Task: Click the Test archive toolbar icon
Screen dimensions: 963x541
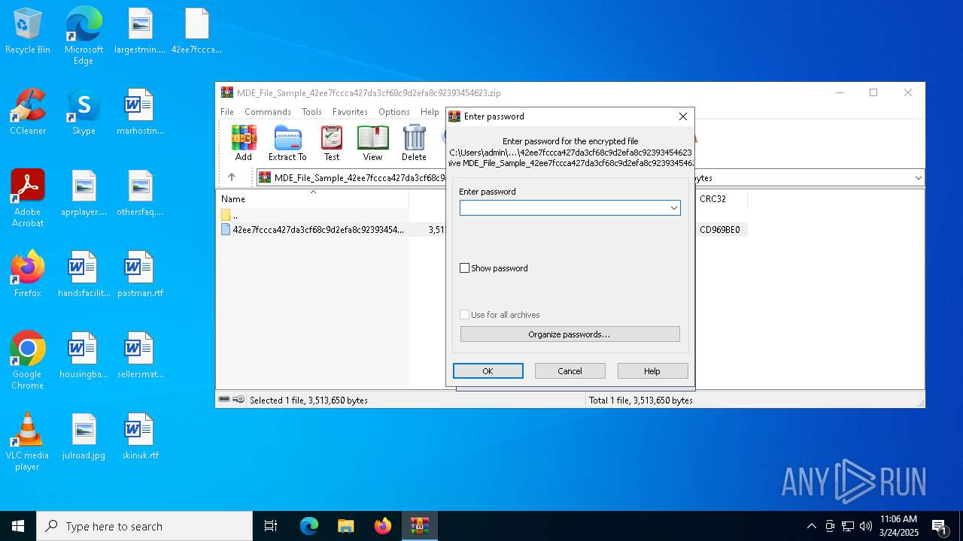Action: point(332,143)
